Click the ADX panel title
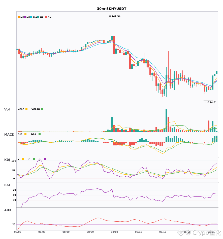Viewport: 223px width, 239px height. pos(8,210)
